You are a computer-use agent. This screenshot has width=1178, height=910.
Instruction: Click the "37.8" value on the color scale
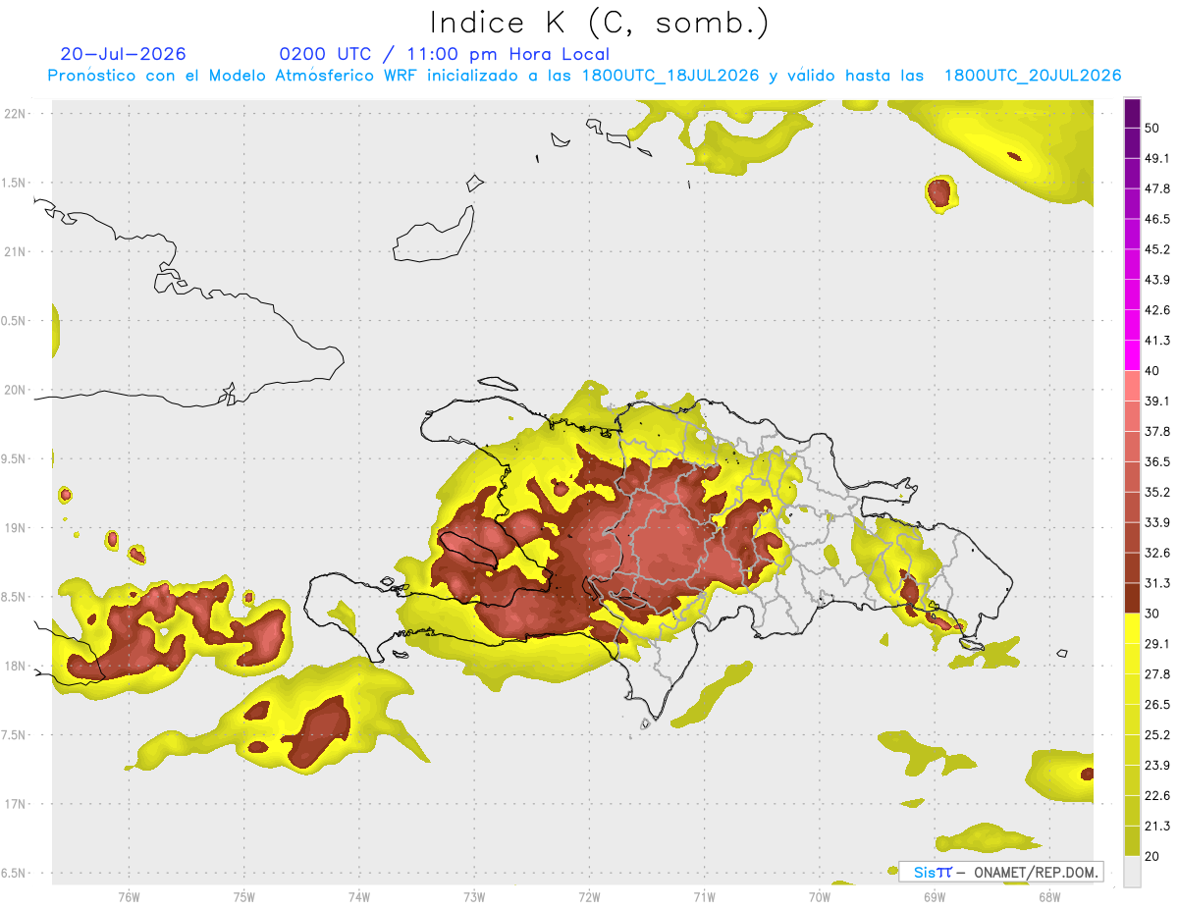coord(1157,432)
